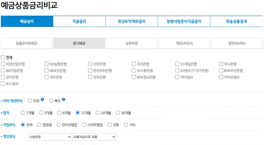The image size is (264, 145).
Task: Select 스마트뱅킹 join method
Action: (84, 125)
